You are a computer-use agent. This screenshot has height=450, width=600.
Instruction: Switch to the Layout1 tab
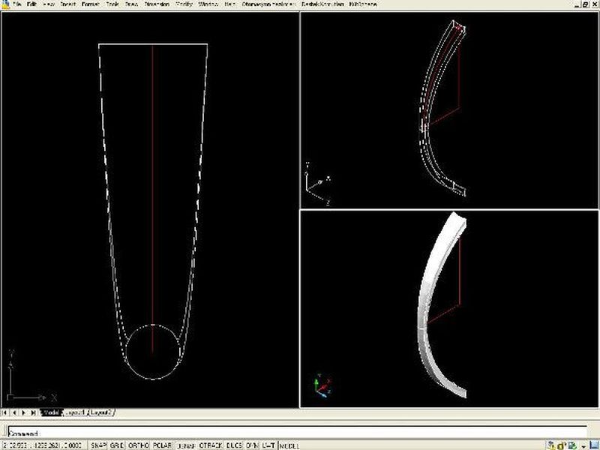[x=76, y=412]
